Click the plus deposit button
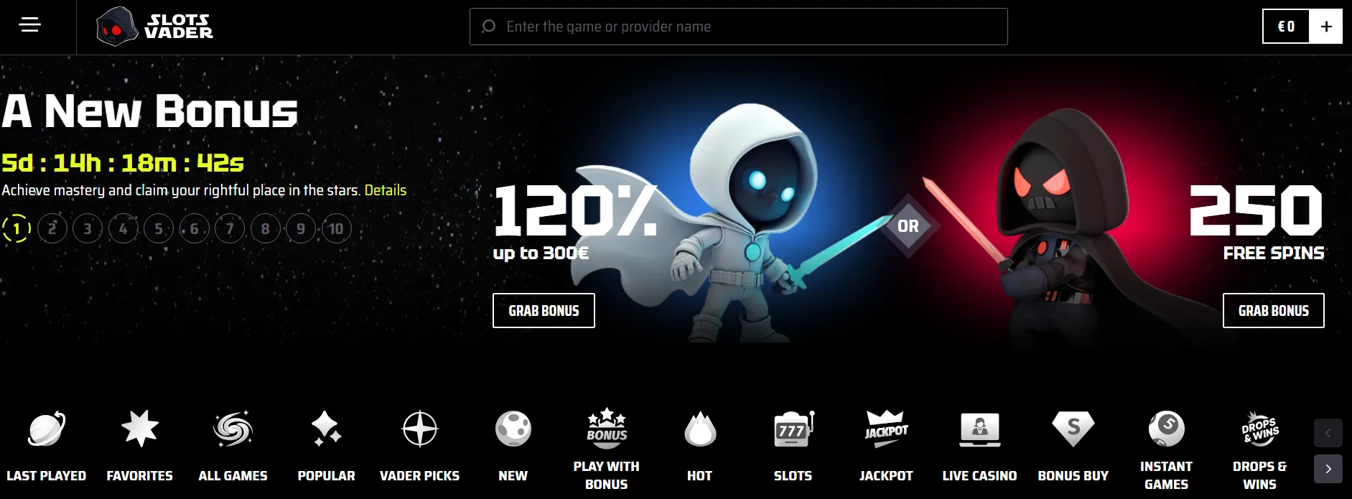 pyautogui.click(x=1326, y=27)
